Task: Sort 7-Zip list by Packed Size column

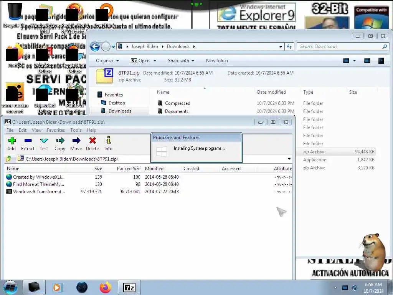Action: (129, 169)
